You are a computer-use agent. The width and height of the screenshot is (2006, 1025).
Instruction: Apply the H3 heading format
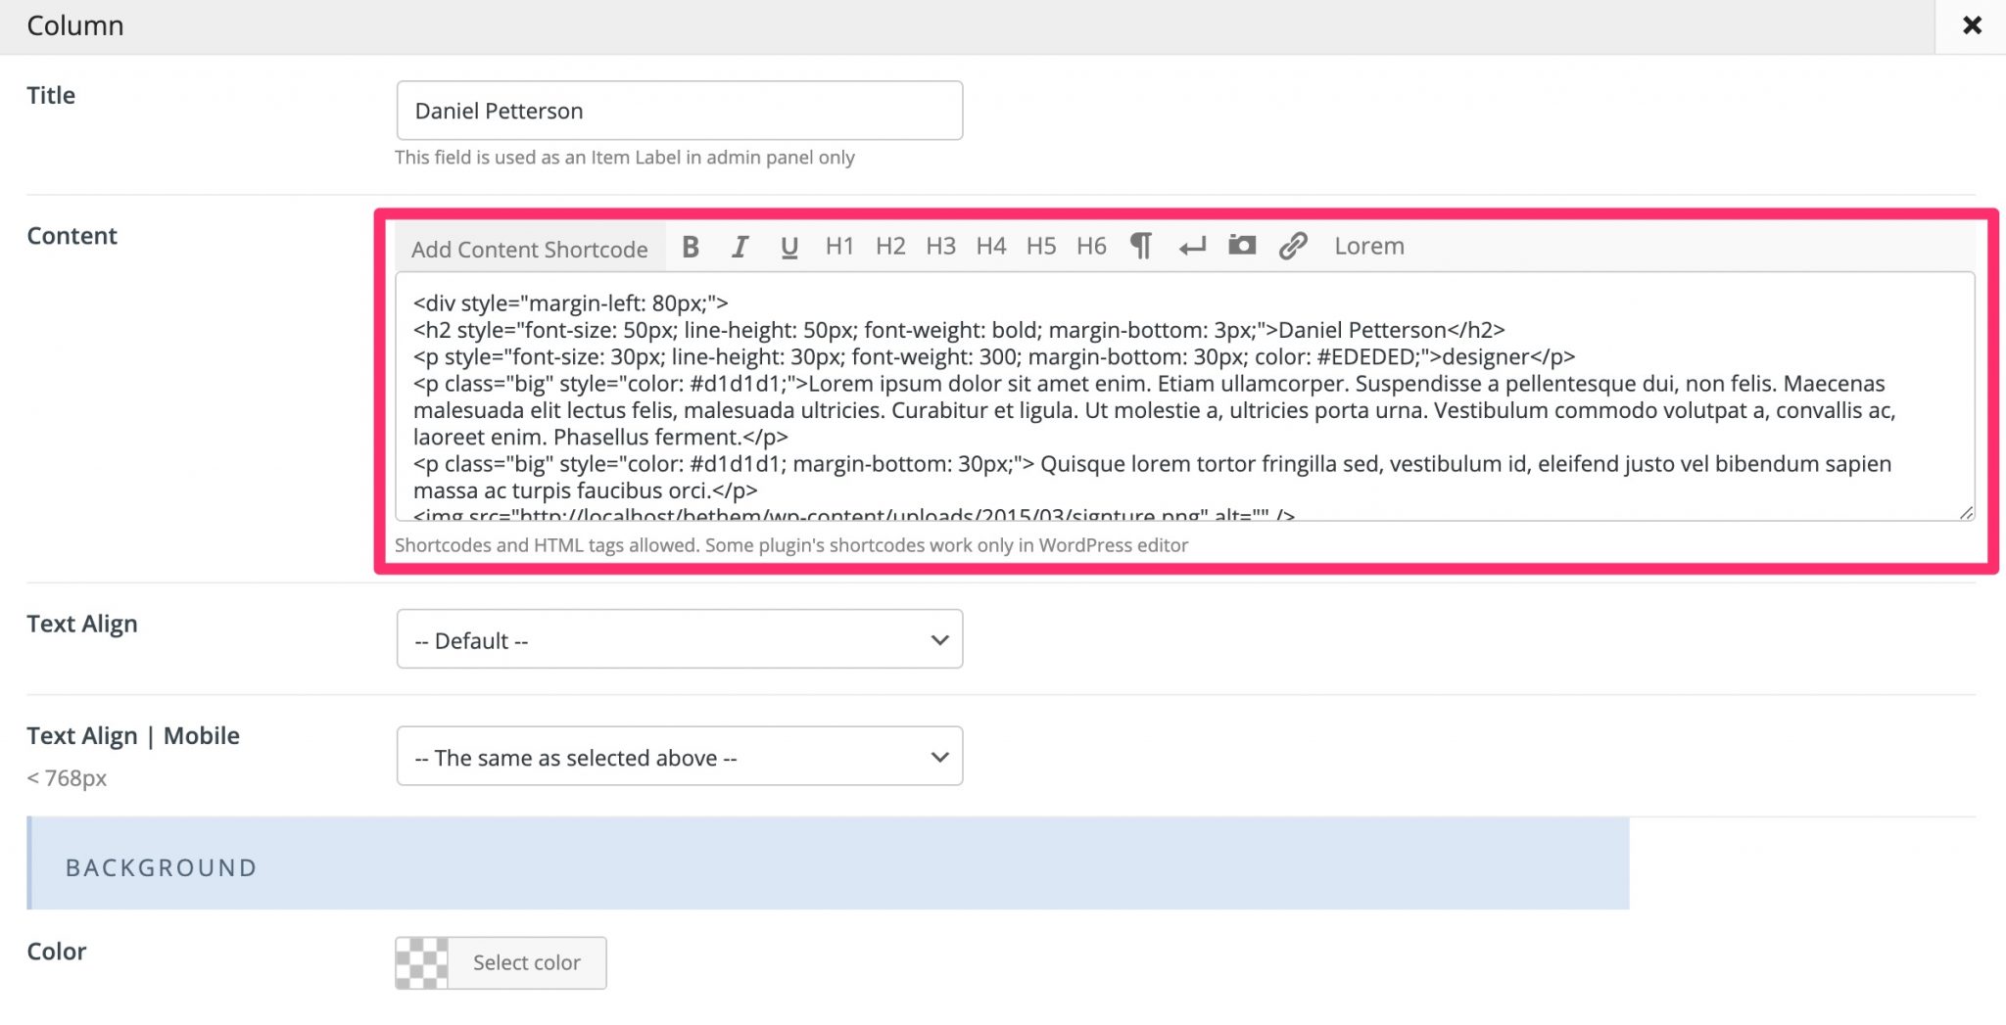pos(940,247)
